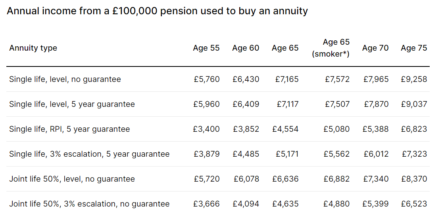The height and width of the screenshot is (218, 442).
Task: Click the table title heading text
Action: [157, 11]
